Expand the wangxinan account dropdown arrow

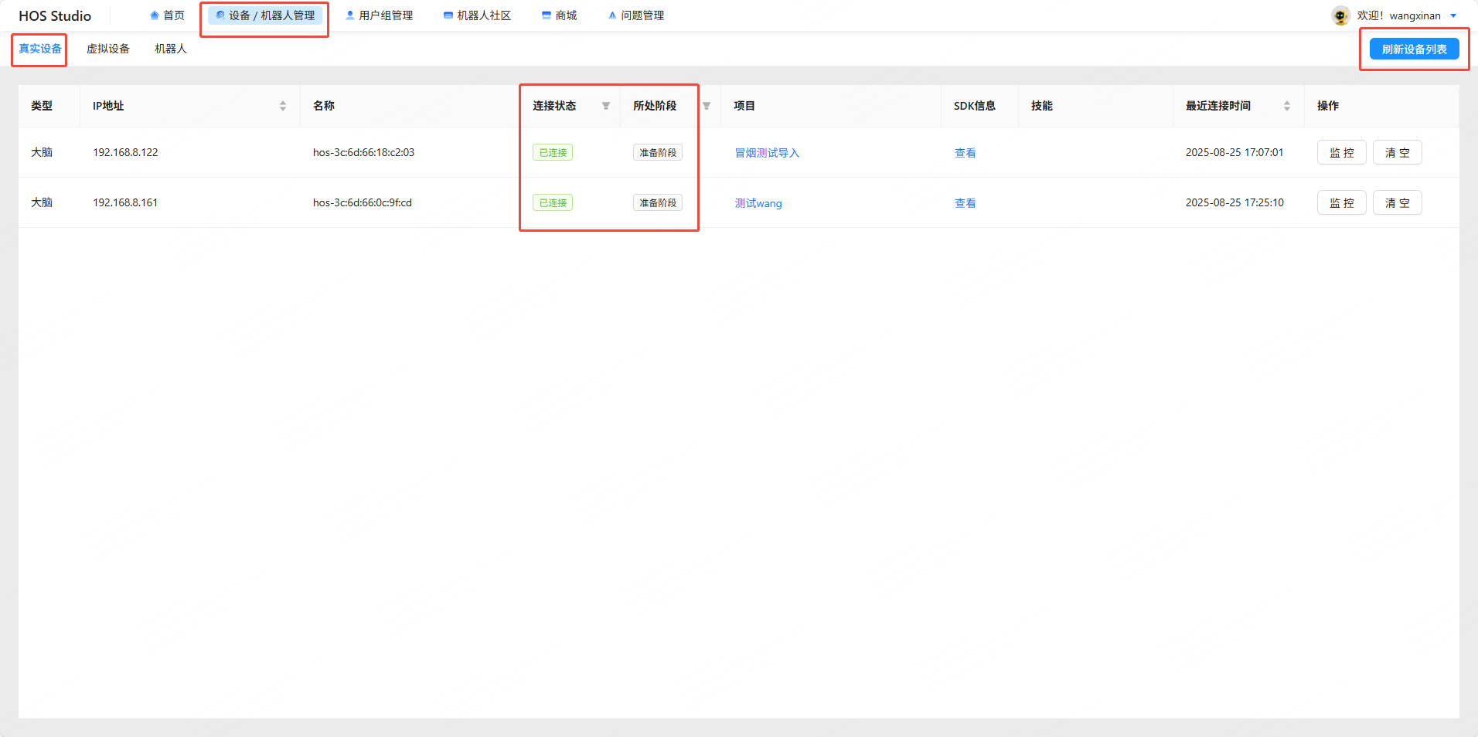(x=1453, y=15)
